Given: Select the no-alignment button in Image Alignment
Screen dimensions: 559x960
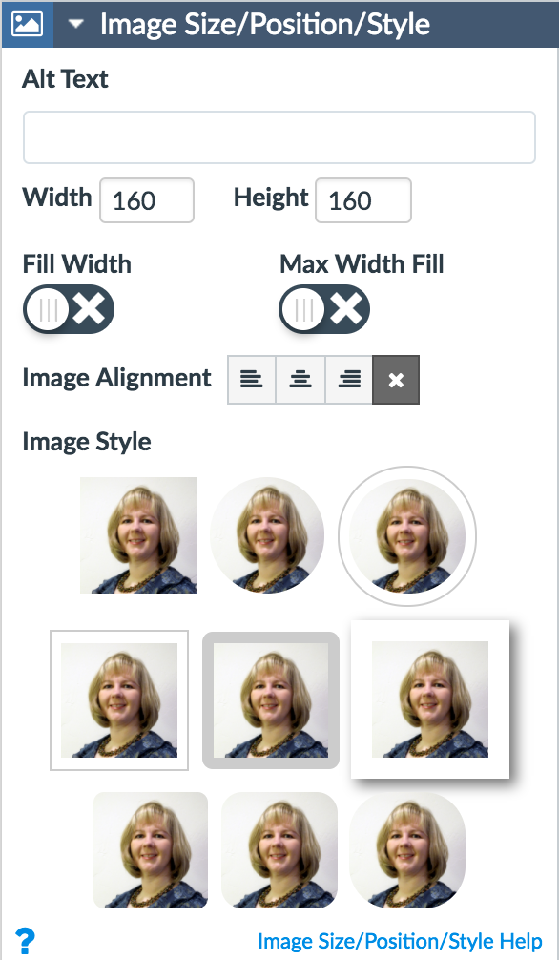Looking at the screenshot, I should coord(396,379).
